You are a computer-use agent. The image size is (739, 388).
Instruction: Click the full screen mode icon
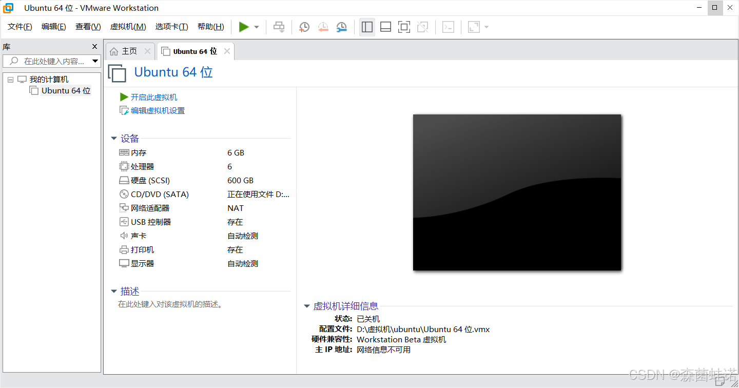404,27
